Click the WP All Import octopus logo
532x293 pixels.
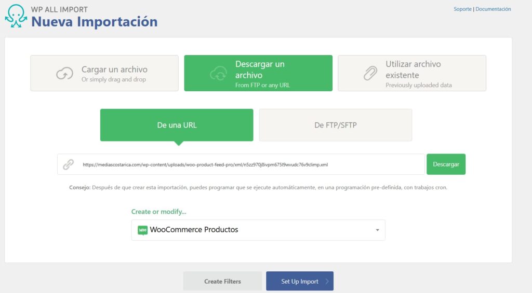coord(16,16)
